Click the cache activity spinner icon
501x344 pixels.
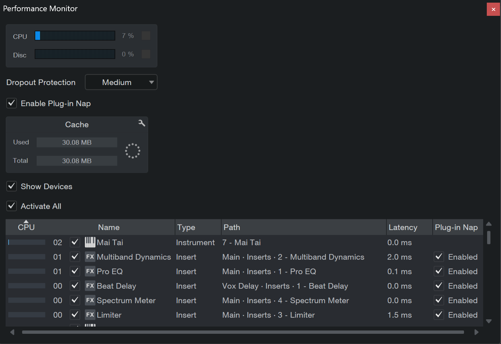tap(132, 151)
